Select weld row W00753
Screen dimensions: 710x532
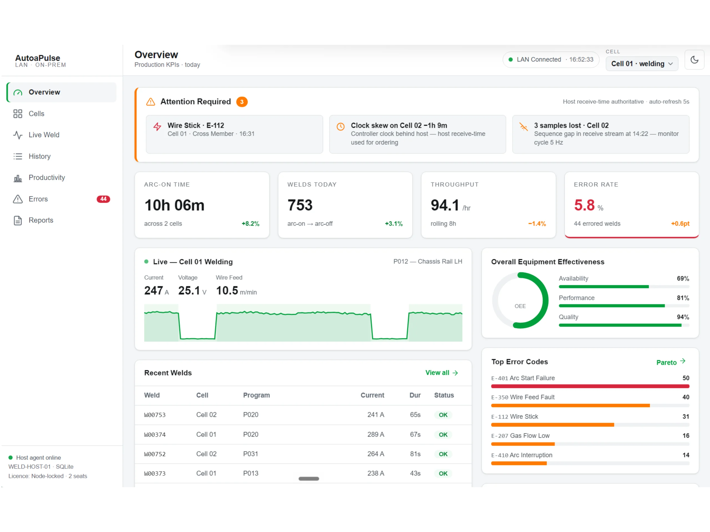[303, 414]
